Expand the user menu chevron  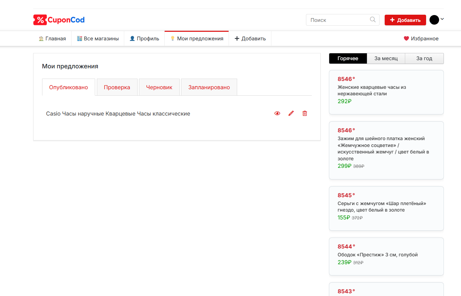[442, 19]
